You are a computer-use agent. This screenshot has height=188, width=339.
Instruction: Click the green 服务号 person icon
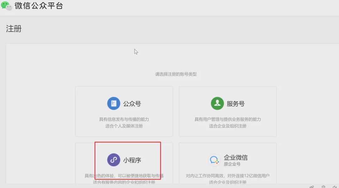tap(217, 103)
